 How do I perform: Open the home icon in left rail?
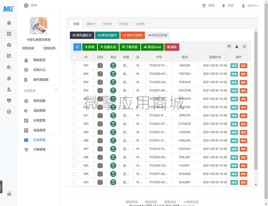pos(9,23)
